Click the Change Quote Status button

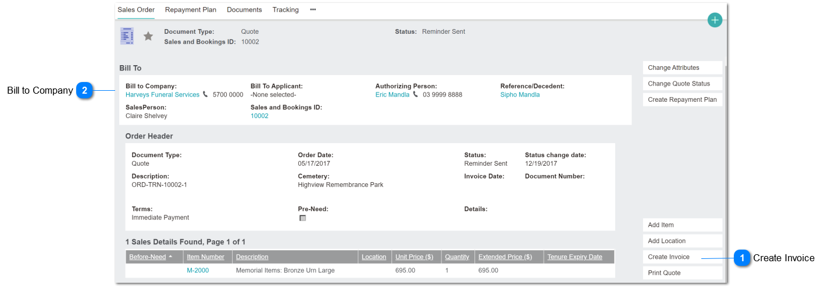[683, 84]
